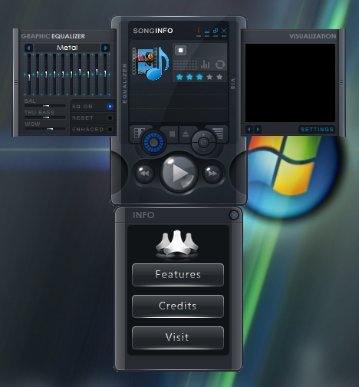Click the ninth equalizer band slider
359x387 pixels.
click(x=97, y=74)
